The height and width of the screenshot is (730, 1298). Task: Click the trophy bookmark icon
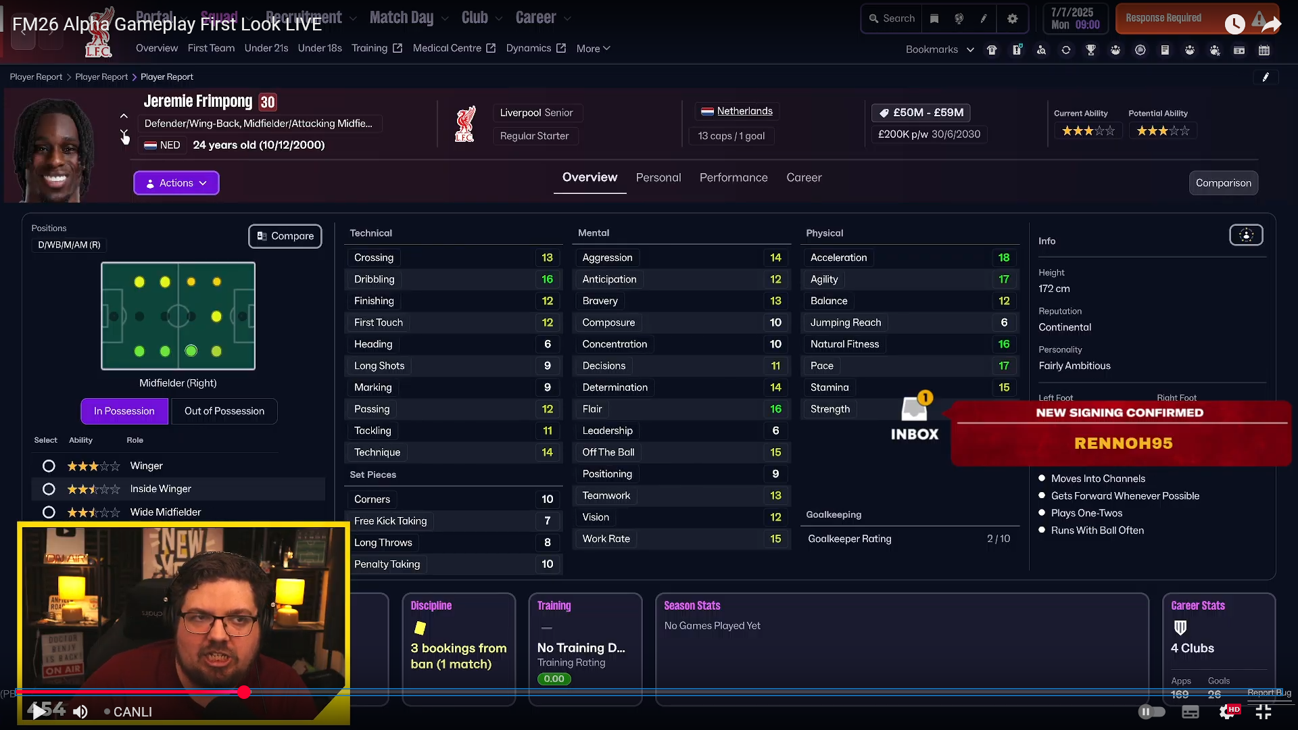pyautogui.click(x=1090, y=50)
